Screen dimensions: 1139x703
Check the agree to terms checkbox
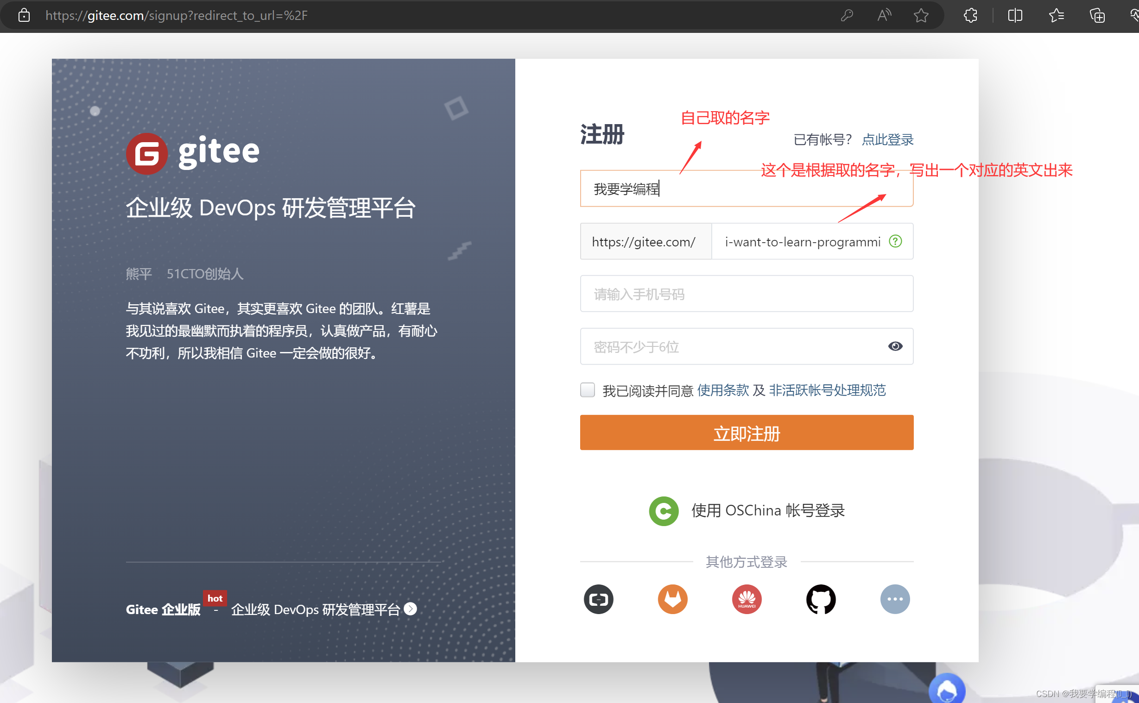[x=588, y=390]
